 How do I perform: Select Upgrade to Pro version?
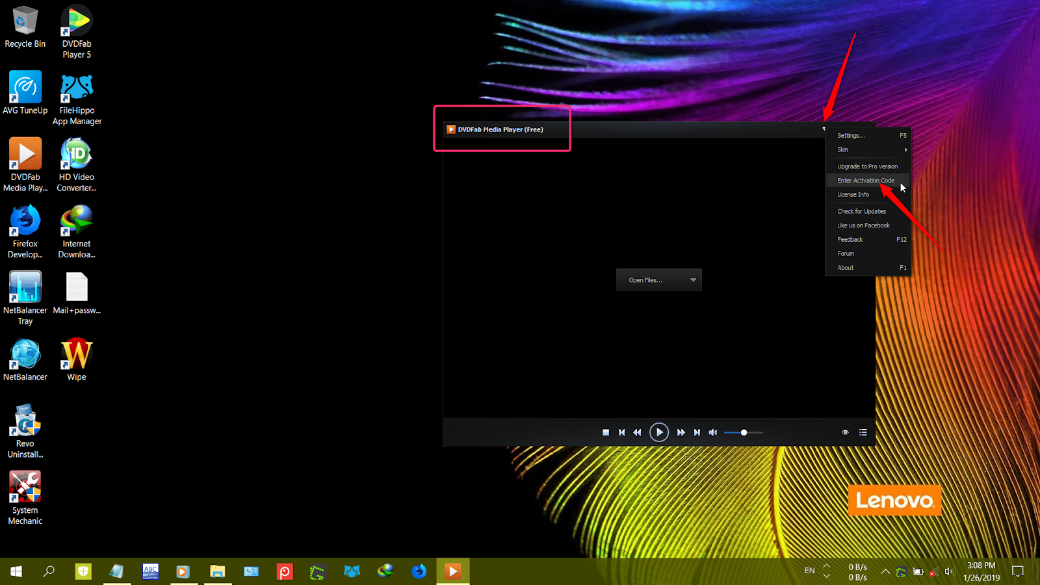coord(868,166)
